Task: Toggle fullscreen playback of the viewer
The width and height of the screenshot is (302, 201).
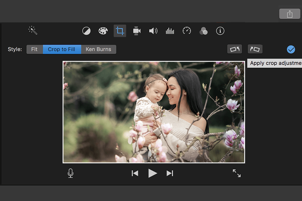Action: [237, 173]
